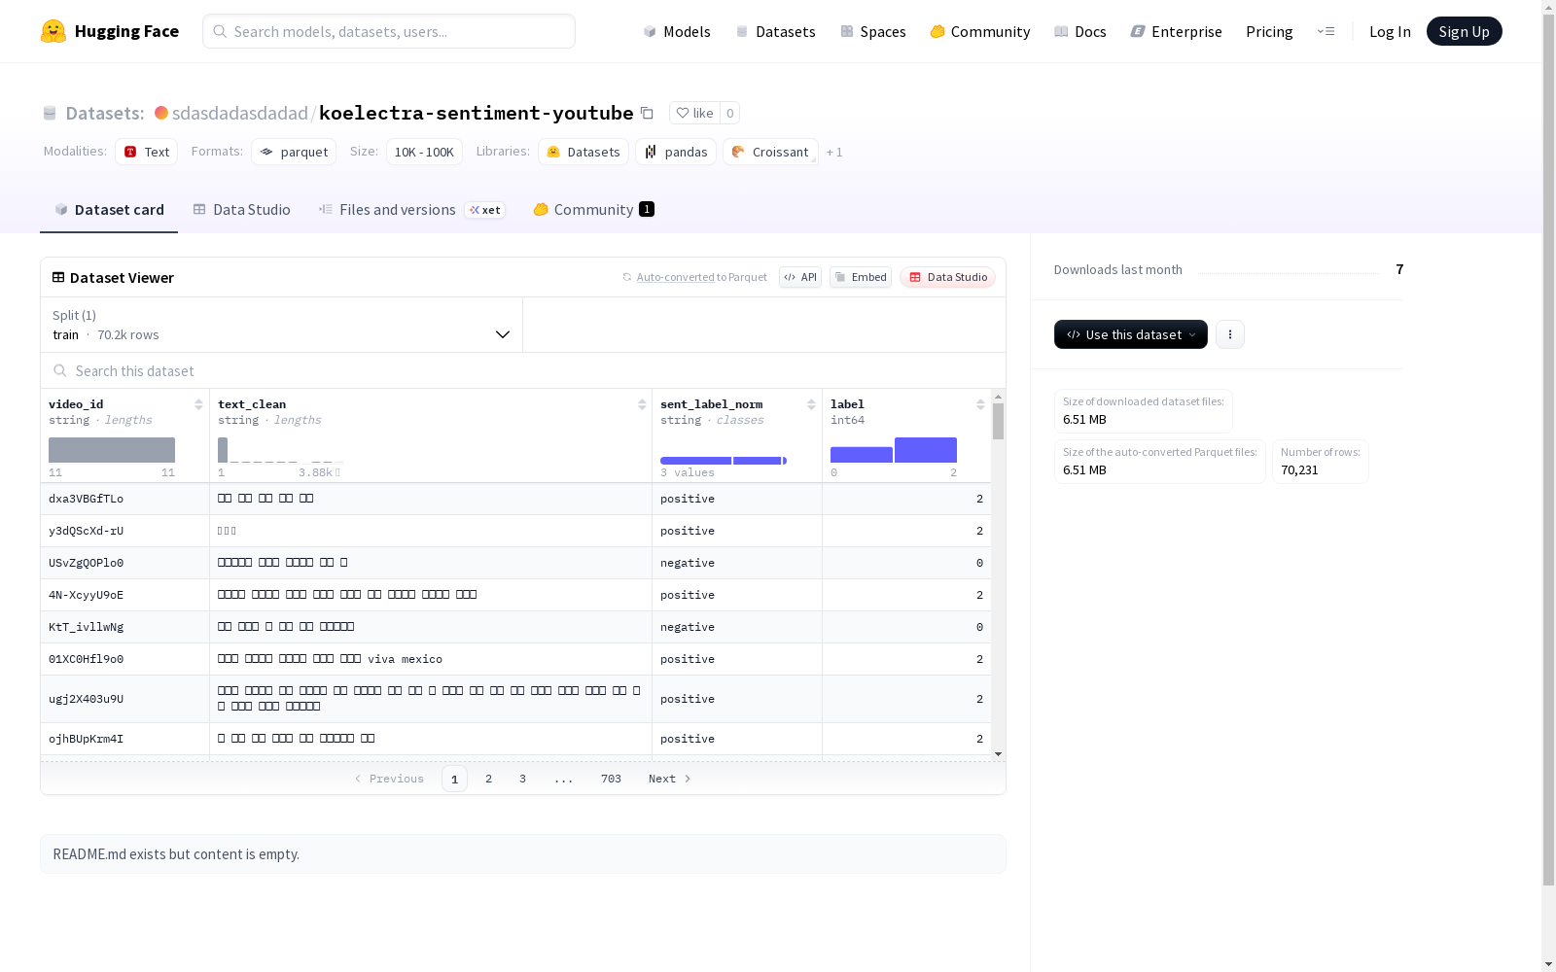1556x972 pixels.
Task: Click the sent_label_norm classes distribution bar
Action: [x=724, y=461]
